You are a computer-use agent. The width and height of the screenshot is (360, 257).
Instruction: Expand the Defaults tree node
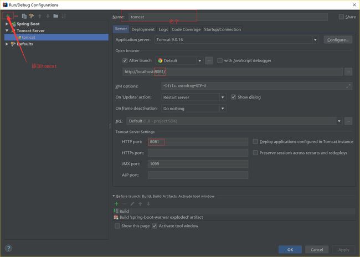[7, 44]
